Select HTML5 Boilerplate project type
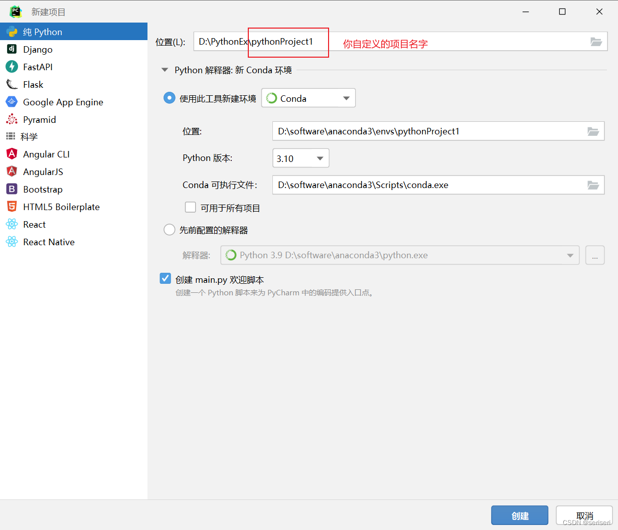 pos(74,207)
